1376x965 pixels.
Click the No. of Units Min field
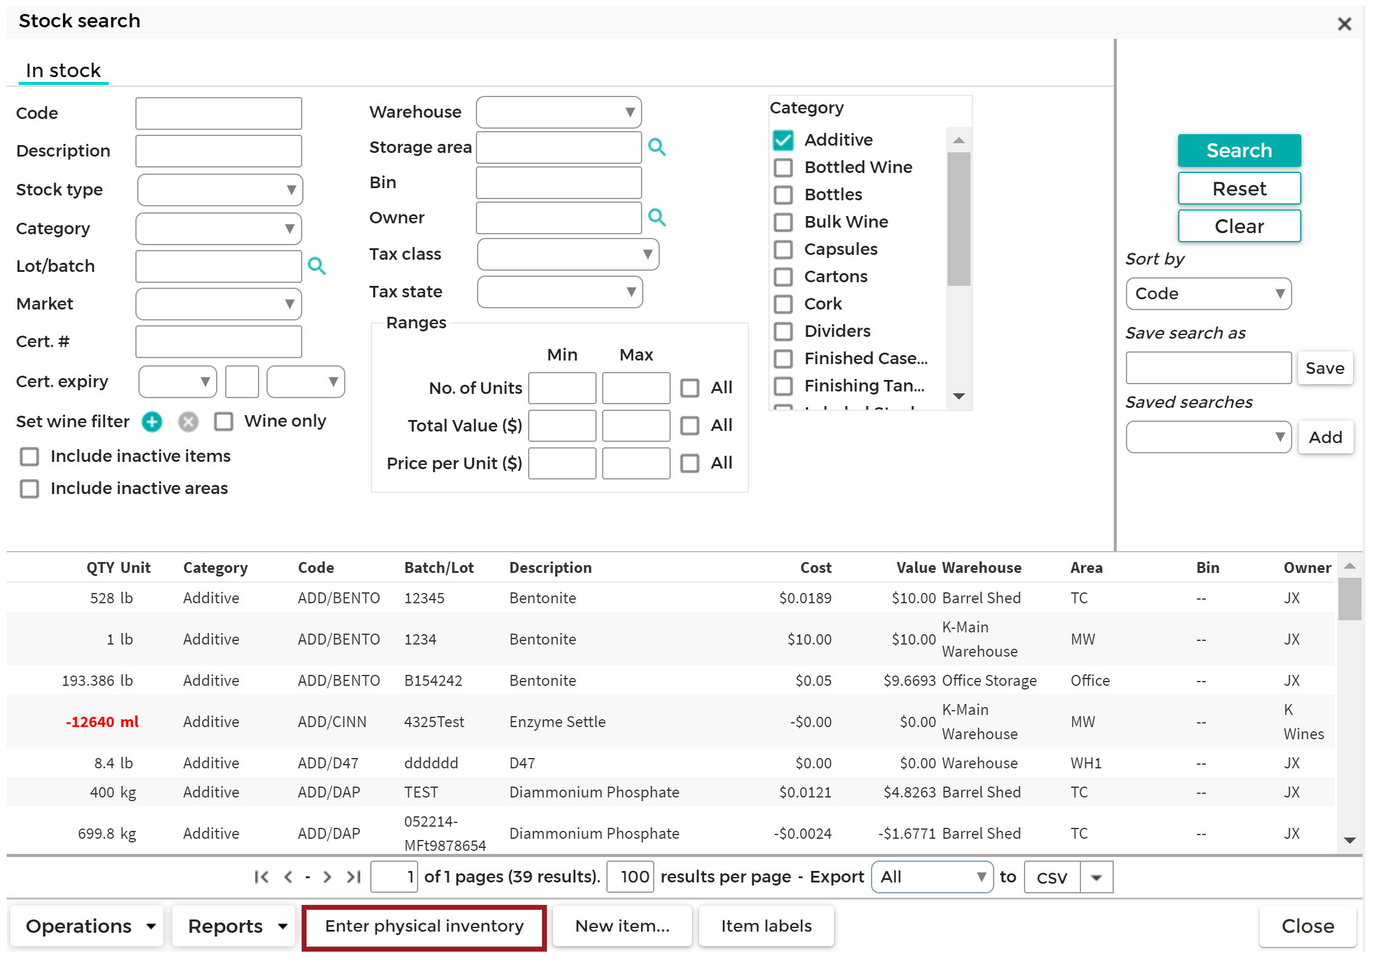[562, 388]
